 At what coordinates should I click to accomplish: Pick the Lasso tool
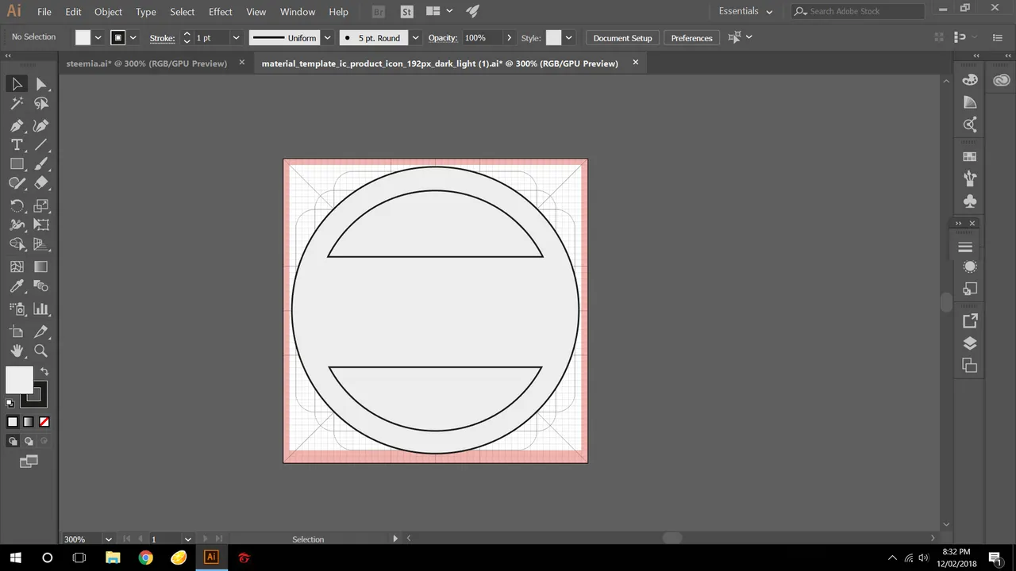coord(41,104)
